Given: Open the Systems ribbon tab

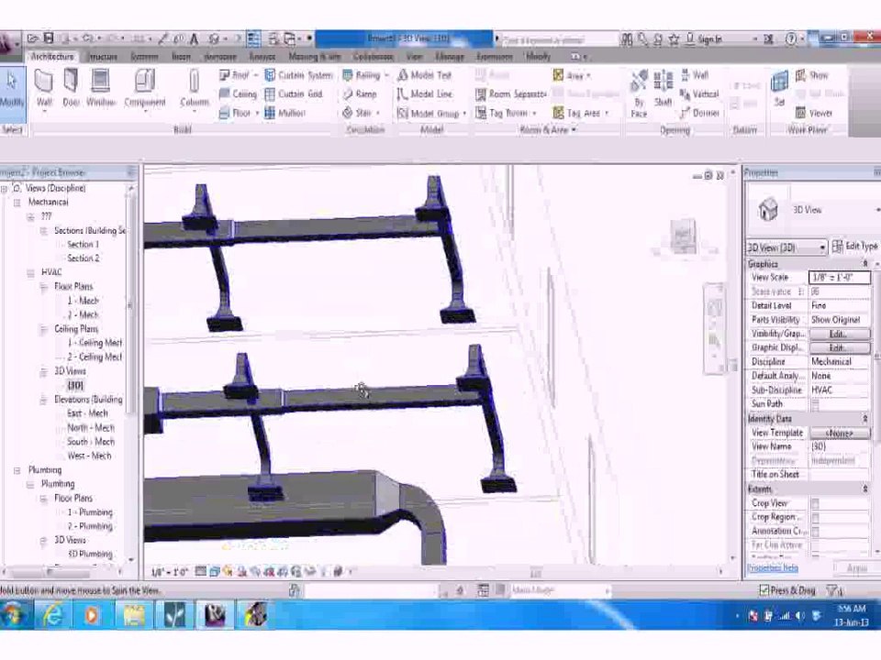Looking at the screenshot, I should [144, 57].
